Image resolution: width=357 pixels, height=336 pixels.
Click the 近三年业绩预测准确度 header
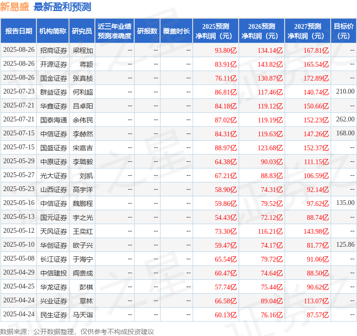(115, 31)
